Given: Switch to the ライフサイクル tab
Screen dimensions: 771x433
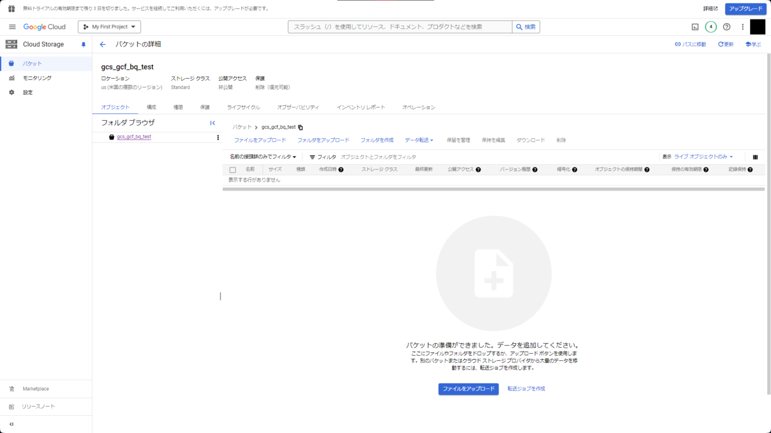Looking at the screenshot, I should (243, 107).
